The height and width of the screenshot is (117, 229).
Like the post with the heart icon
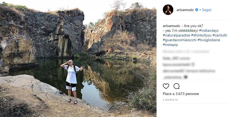coord(166,86)
